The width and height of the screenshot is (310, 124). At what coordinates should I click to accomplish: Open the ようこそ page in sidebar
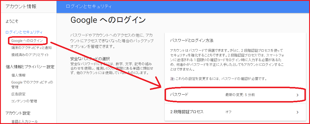(x=12, y=21)
